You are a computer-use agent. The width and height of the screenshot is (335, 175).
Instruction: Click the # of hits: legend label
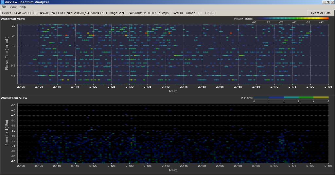247,98
